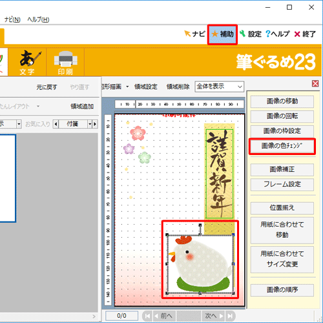Click フレーム設定 button

282,184
